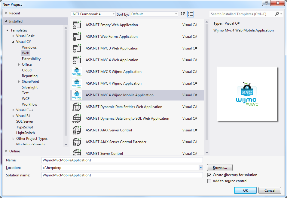Switch to medium icons list view
Image resolution: width=287 pixels, height=198 pixels.
coord(191,14)
